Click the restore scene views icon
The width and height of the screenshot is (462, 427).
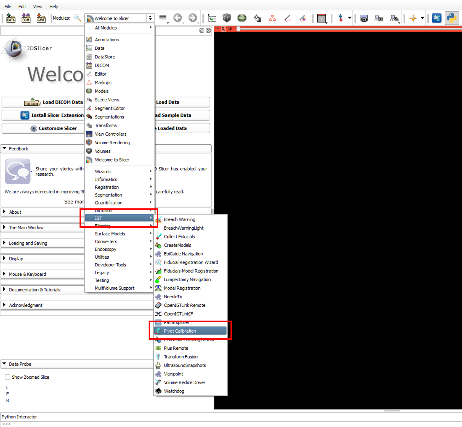(x=394, y=18)
